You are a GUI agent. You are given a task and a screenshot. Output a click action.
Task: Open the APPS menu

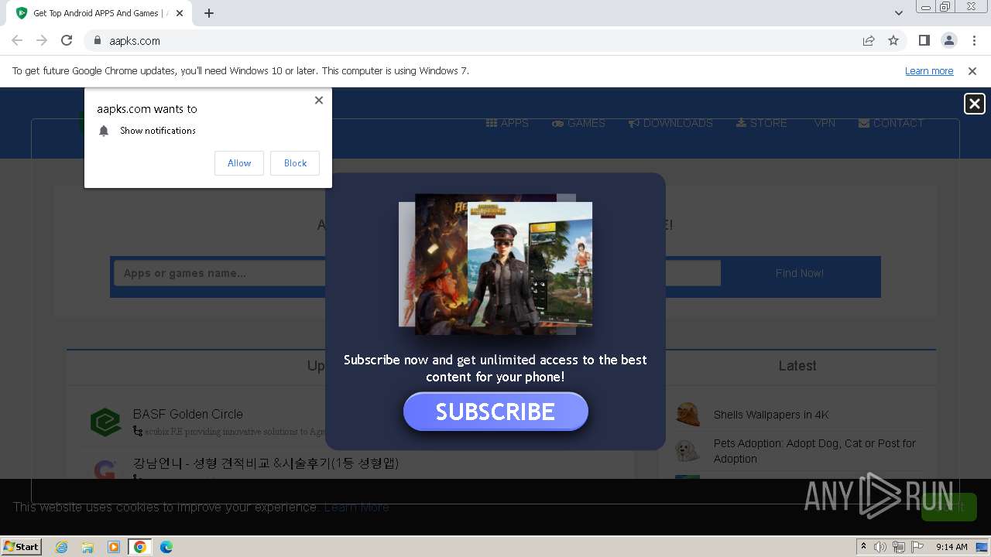[507, 123]
